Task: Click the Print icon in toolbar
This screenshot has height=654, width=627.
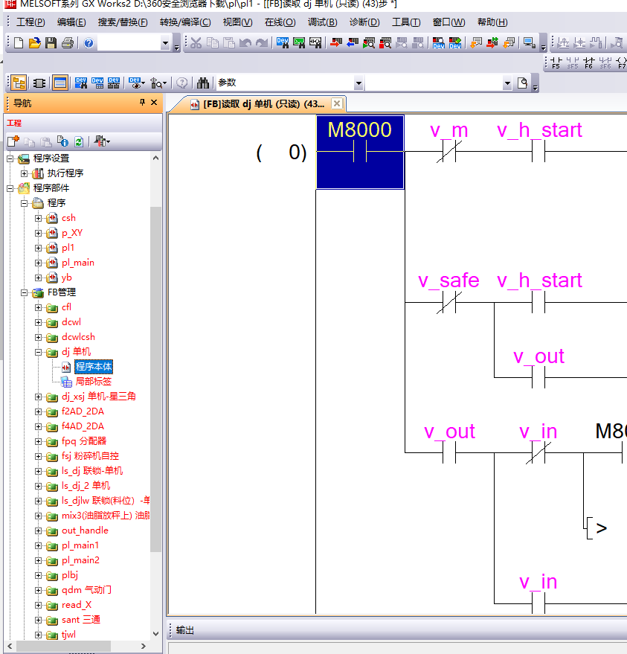Action: (67, 43)
